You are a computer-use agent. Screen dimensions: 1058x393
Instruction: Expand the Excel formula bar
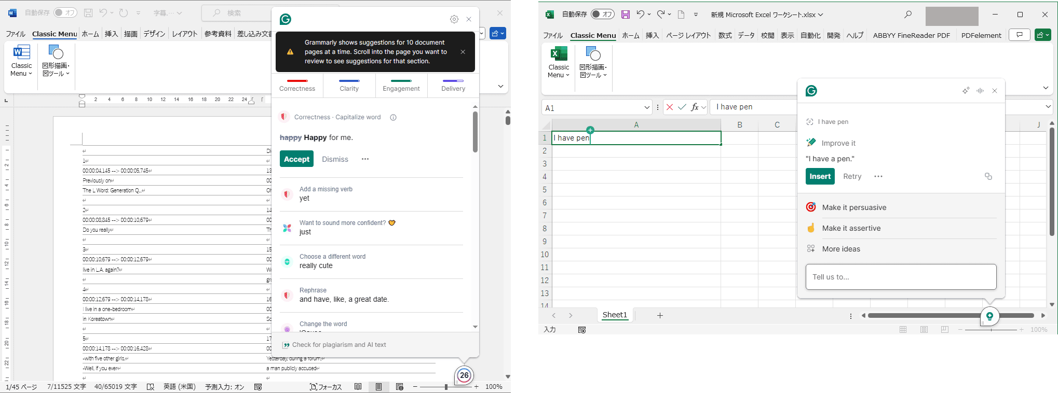1048,107
